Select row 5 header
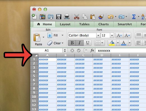This screenshot has height=111, width=146. tap(34, 76)
